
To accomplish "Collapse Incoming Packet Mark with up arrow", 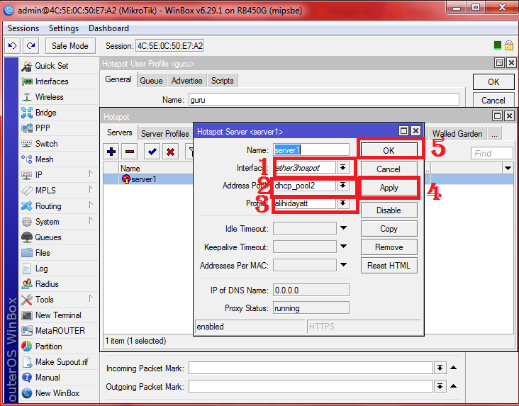I will pyautogui.click(x=454, y=368).
